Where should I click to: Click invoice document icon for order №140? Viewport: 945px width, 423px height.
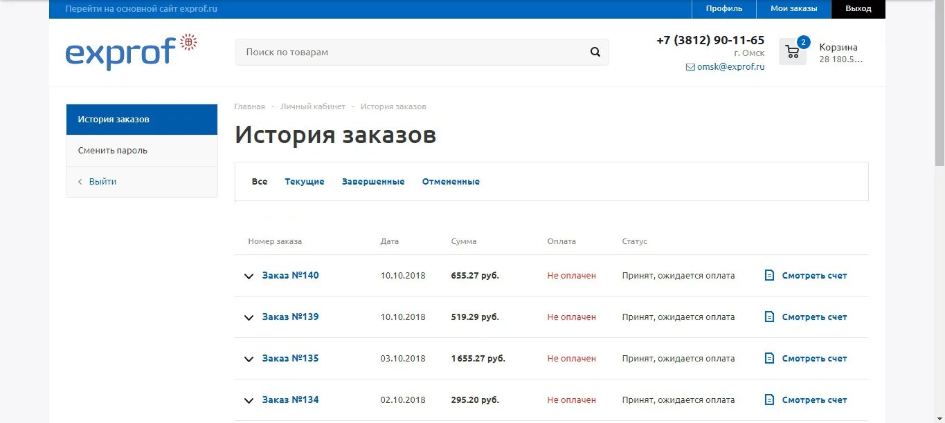pyautogui.click(x=769, y=275)
